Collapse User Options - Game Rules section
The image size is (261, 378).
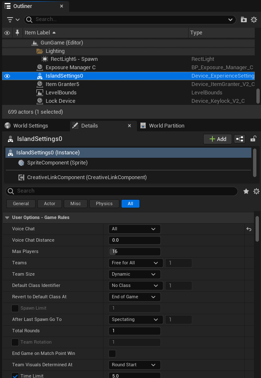[x=7, y=217]
